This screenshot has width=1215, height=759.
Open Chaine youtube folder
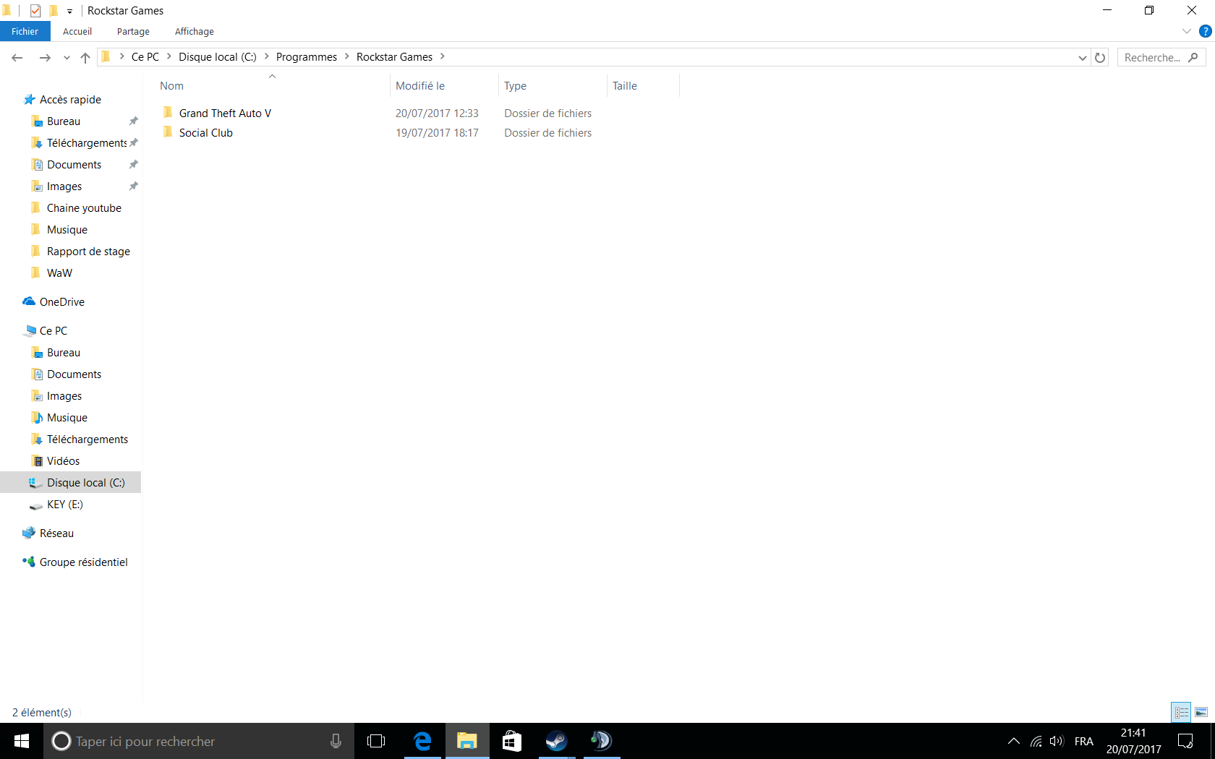tap(84, 208)
